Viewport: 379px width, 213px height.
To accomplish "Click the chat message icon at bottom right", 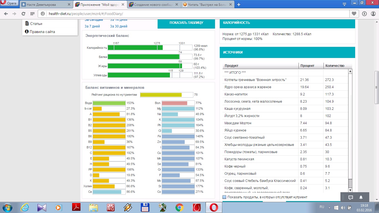I will pyautogui.click(x=350, y=197).
